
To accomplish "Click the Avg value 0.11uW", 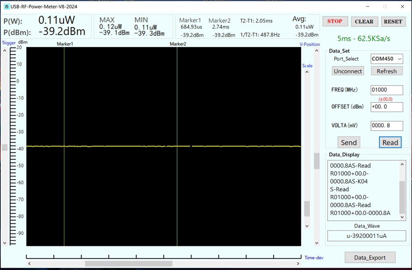I will click(x=304, y=27).
